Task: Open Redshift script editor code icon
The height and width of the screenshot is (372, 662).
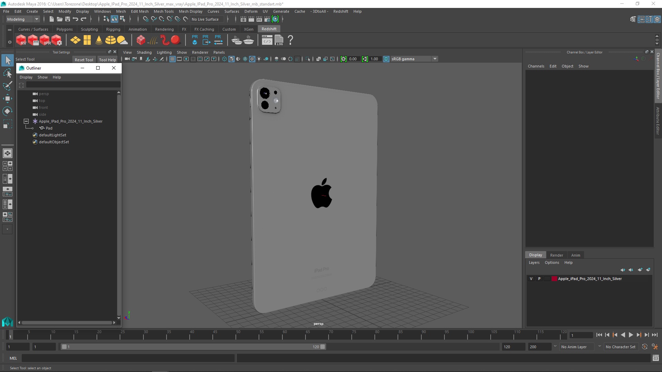Action: click(267, 40)
